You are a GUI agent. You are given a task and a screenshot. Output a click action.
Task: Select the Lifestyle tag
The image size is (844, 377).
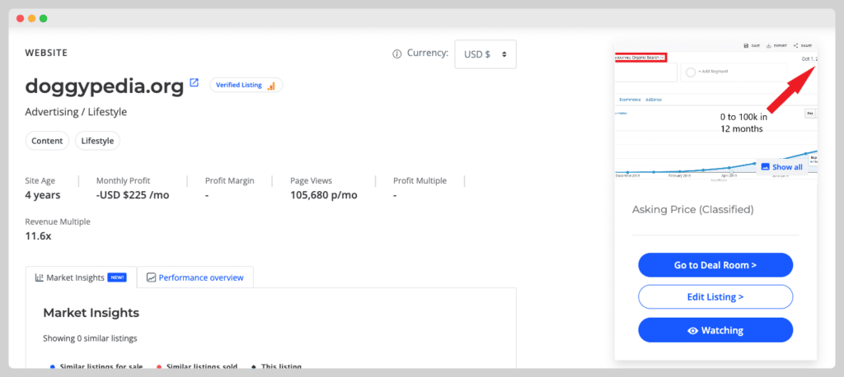pos(97,141)
